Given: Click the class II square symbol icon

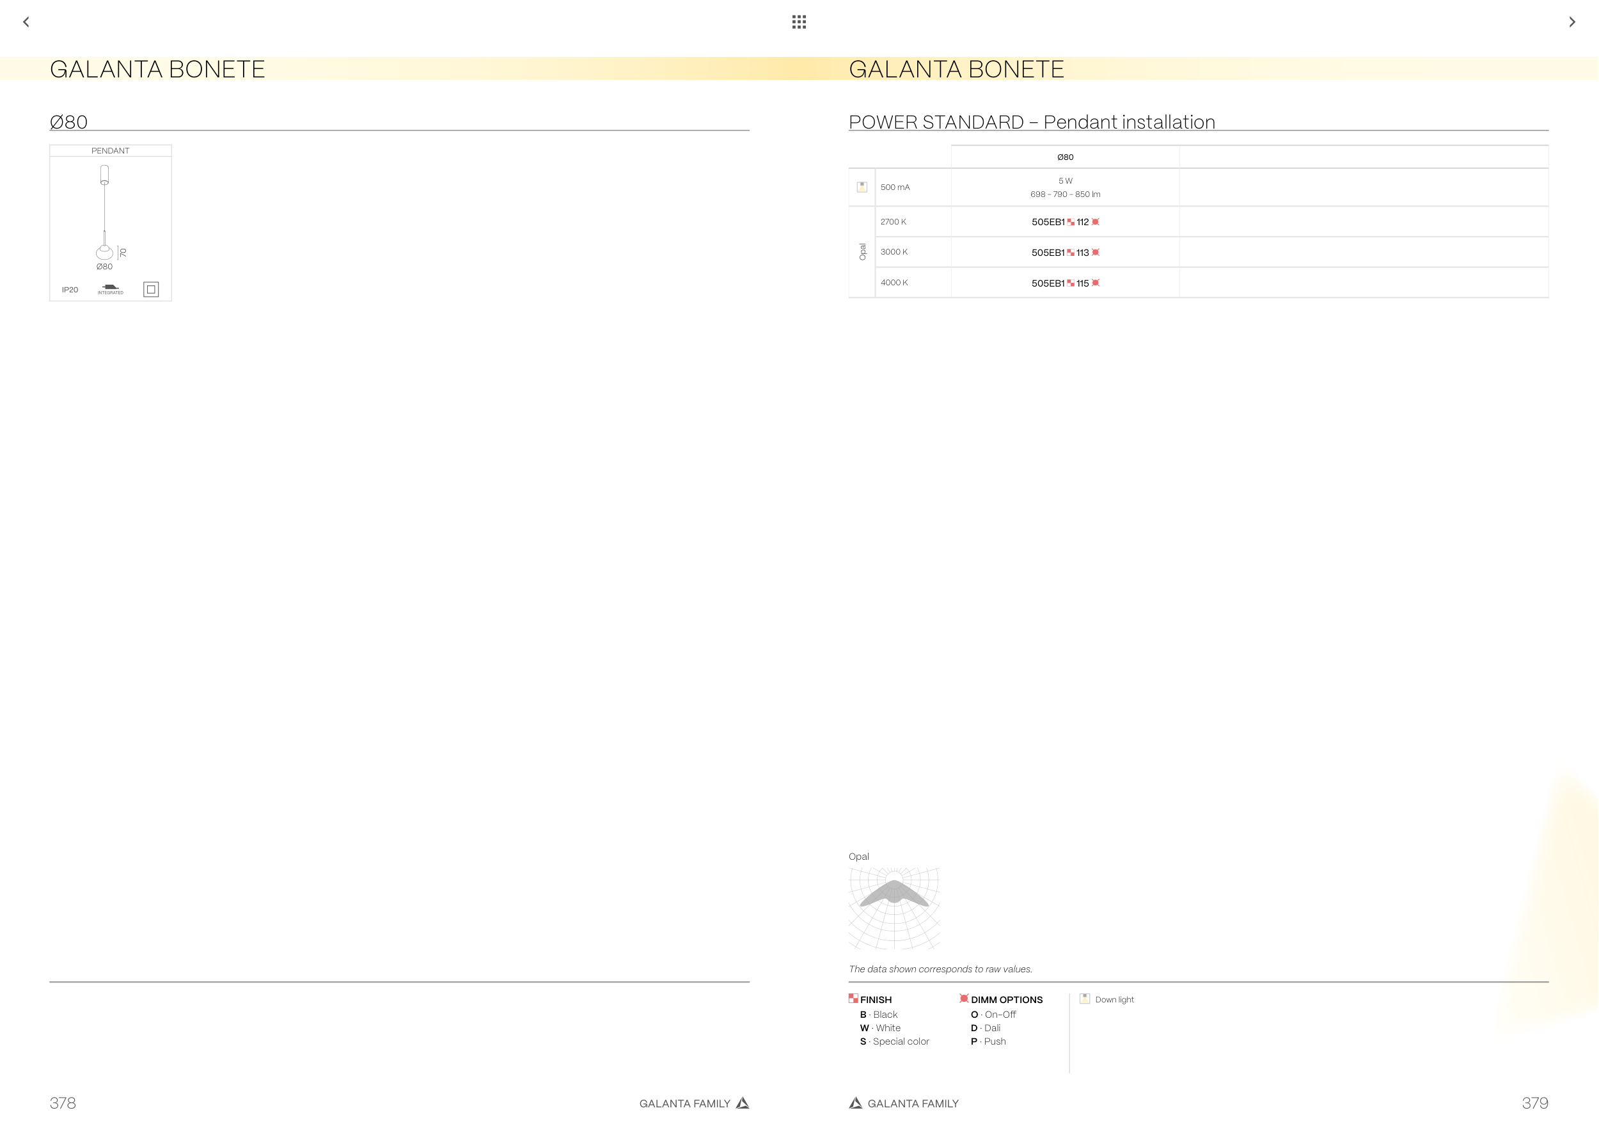Looking at the screenshot, I should [151, 289].
